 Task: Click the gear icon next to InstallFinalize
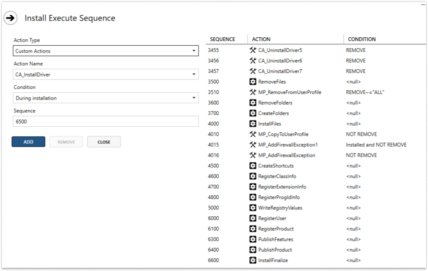(253, 260)
